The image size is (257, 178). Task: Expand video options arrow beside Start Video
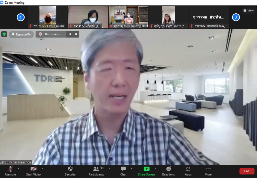click(x=43, y=169)
